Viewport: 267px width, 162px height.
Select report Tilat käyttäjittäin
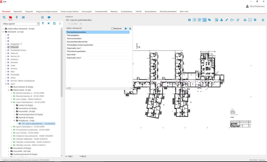[x=98, y=35]
